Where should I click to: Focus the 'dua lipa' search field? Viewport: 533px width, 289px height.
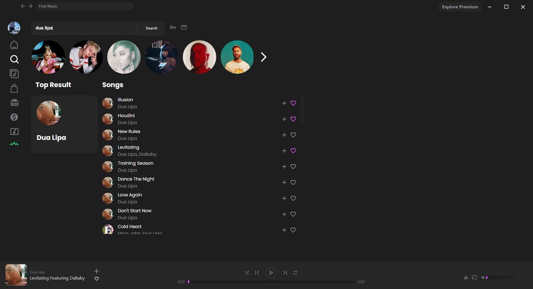pos(84,28)
